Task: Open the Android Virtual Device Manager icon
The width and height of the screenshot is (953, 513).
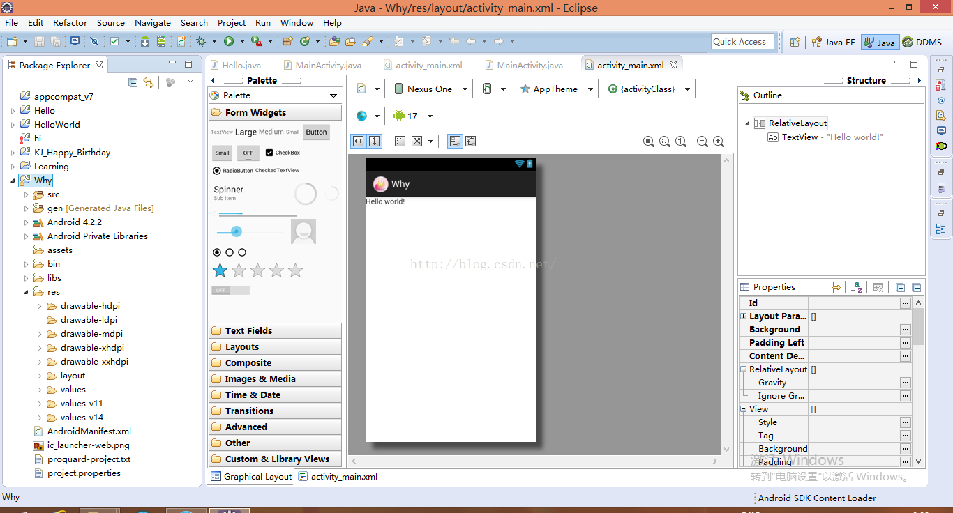Action: point(161,42)
